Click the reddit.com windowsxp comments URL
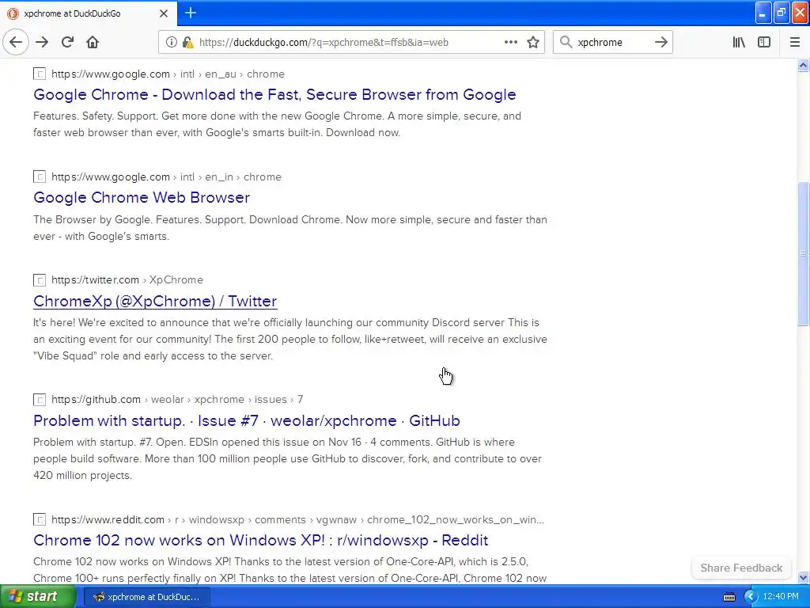The height and width of the screenshot is (608, 810). tap(297, 519)
